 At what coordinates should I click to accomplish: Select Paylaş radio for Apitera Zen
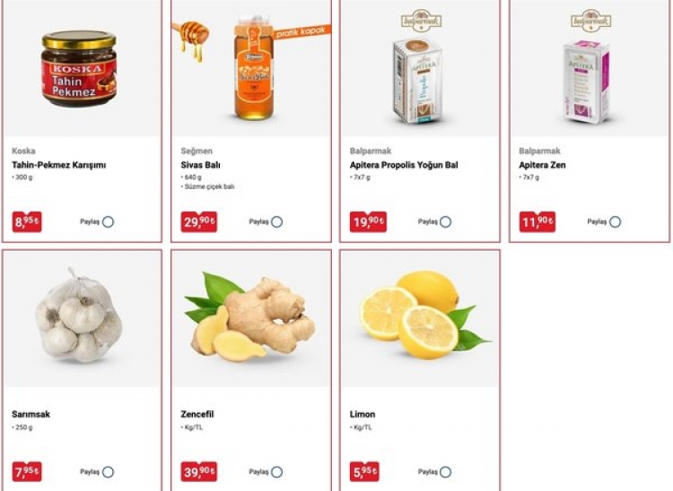pos(616,222)
